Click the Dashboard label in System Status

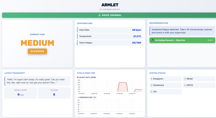click(x=158, y=85)
